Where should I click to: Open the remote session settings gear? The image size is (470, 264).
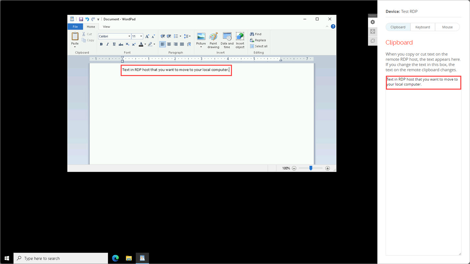373,22
